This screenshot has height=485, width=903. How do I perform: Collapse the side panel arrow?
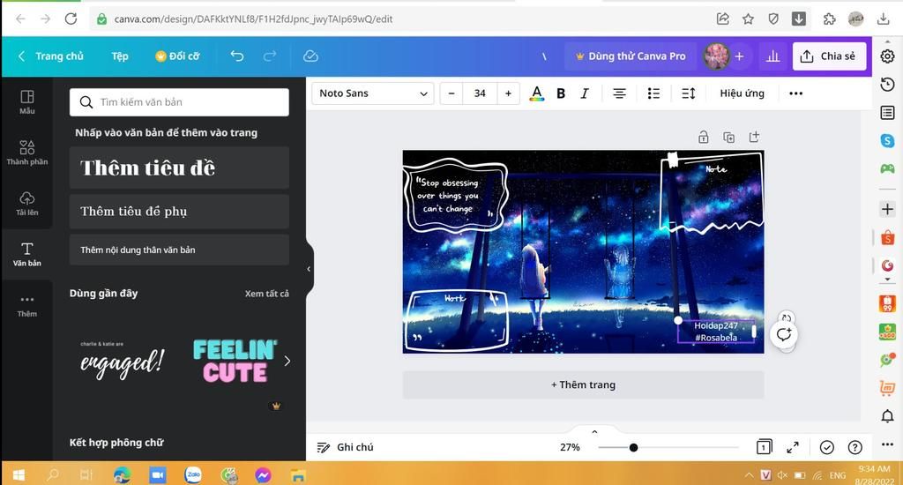click(309, 269)
